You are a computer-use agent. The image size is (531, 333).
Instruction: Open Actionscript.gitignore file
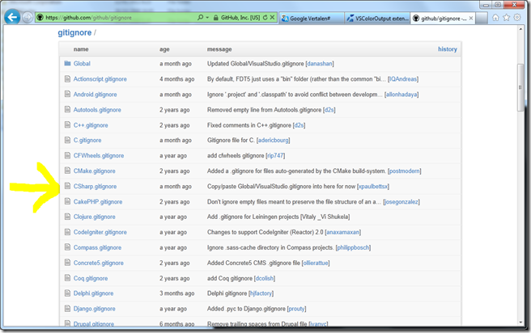[100, 79]
